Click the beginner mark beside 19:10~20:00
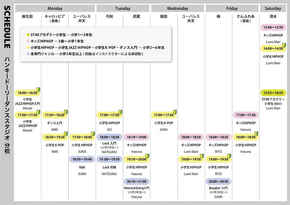This screenshot has height=205, width=290. 148,156
